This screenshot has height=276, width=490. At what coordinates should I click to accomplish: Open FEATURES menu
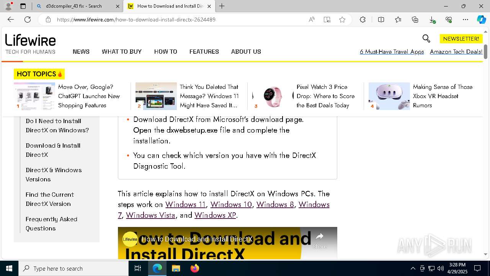(204, 51)
